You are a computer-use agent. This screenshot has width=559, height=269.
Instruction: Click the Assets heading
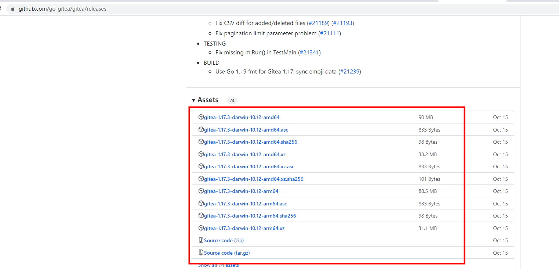tap(208, 100)
